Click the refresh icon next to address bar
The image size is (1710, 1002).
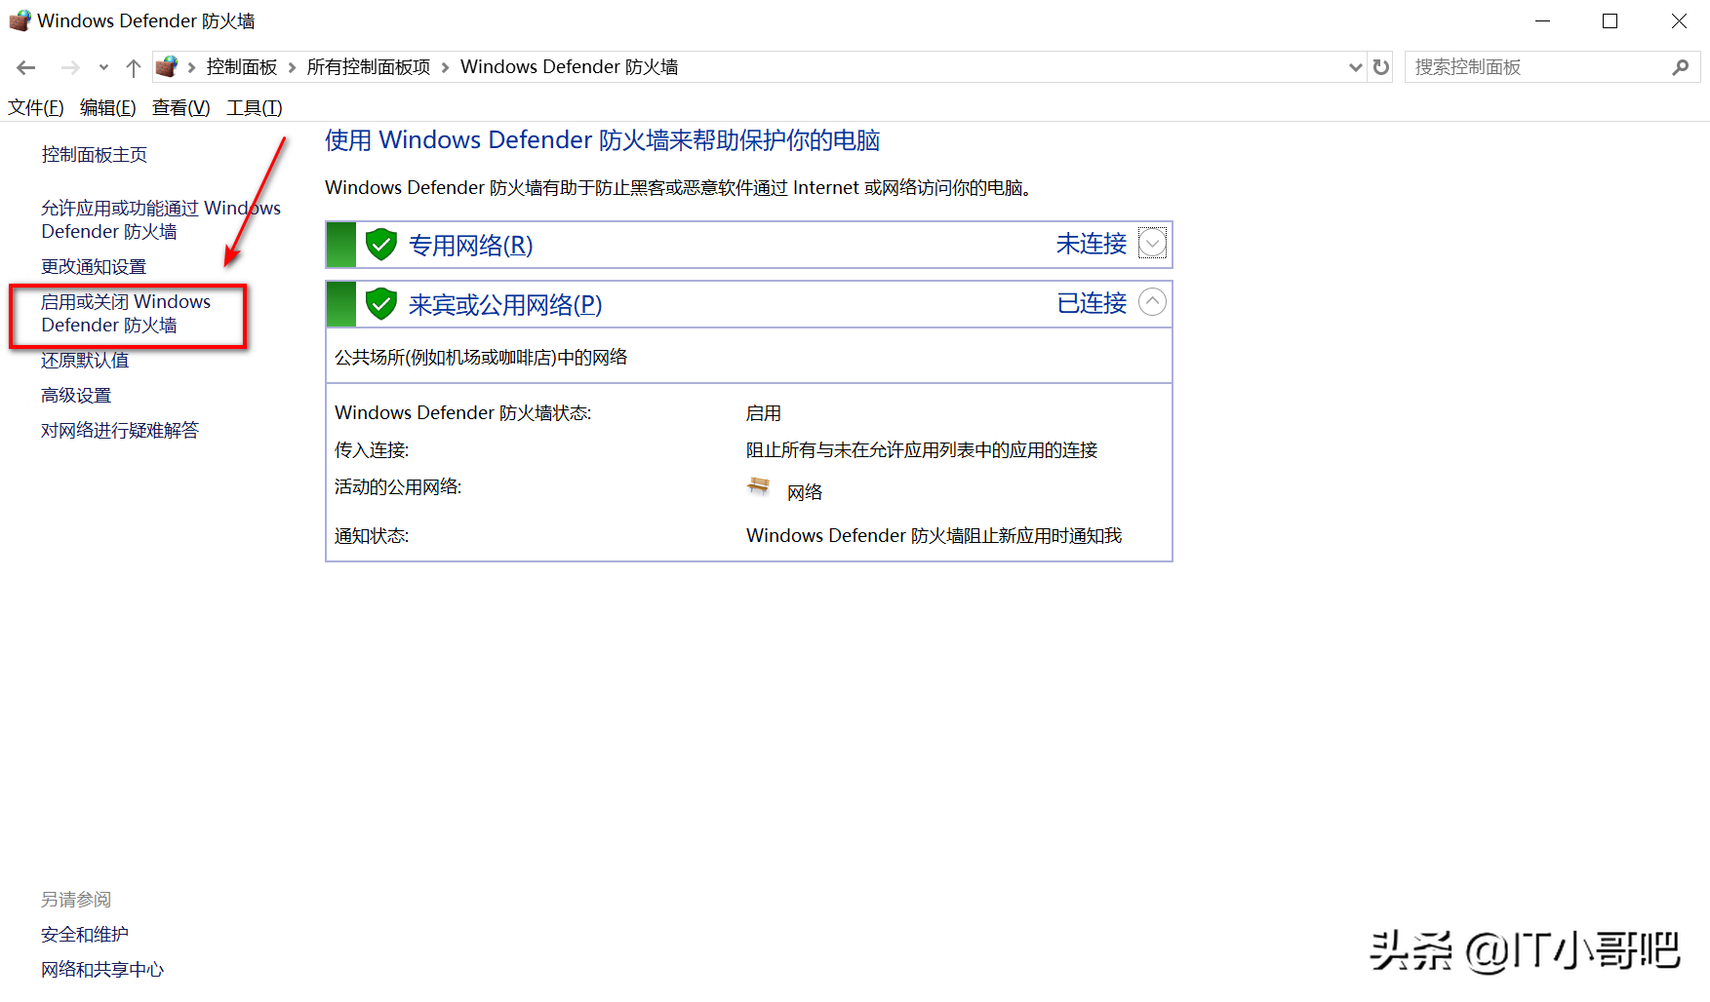(1381, 66)
